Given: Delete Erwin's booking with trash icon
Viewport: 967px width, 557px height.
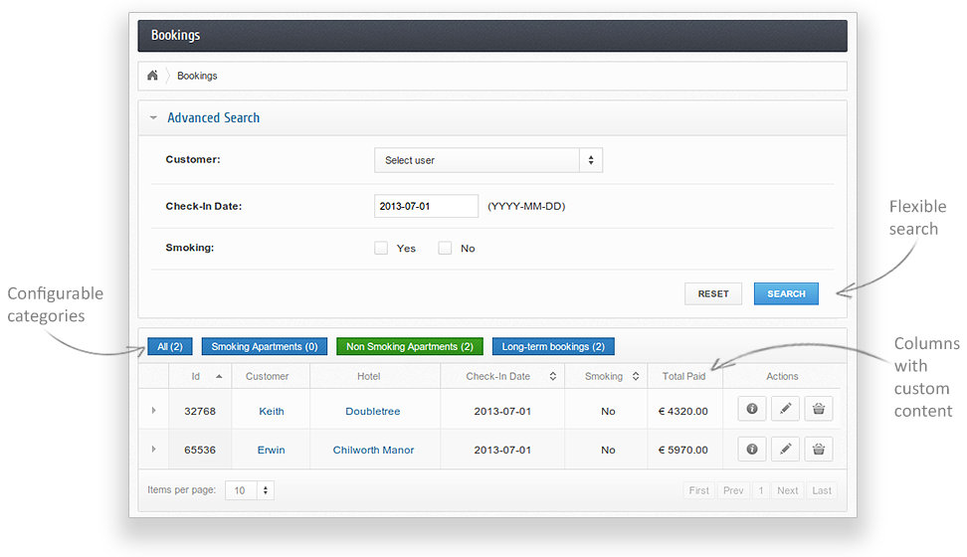Looking at the screenshot, I should pos(819,450).
